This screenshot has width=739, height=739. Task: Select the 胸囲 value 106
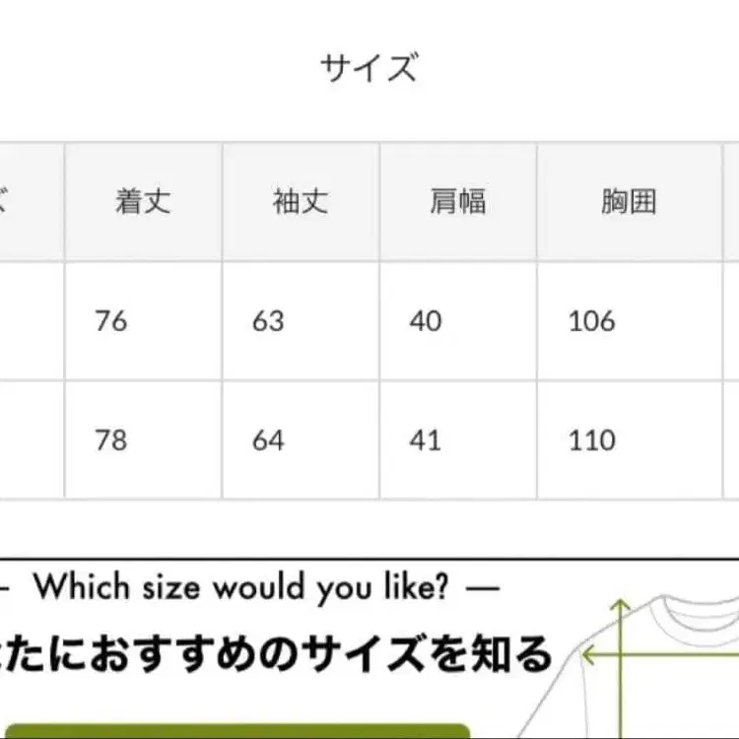pyautogui.click(x=591, y=321)
